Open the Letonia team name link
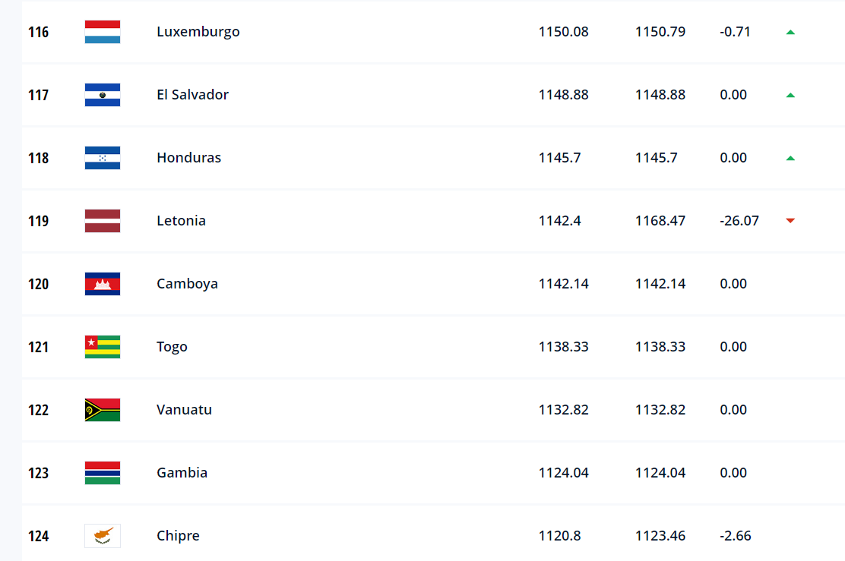The width and height of the screenshot is (845, 561). coord(181,221)
